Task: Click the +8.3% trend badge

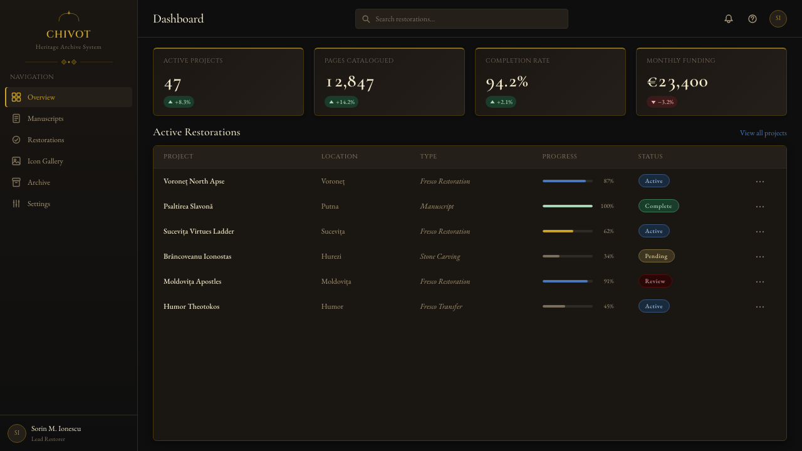Action: point(179,102)
